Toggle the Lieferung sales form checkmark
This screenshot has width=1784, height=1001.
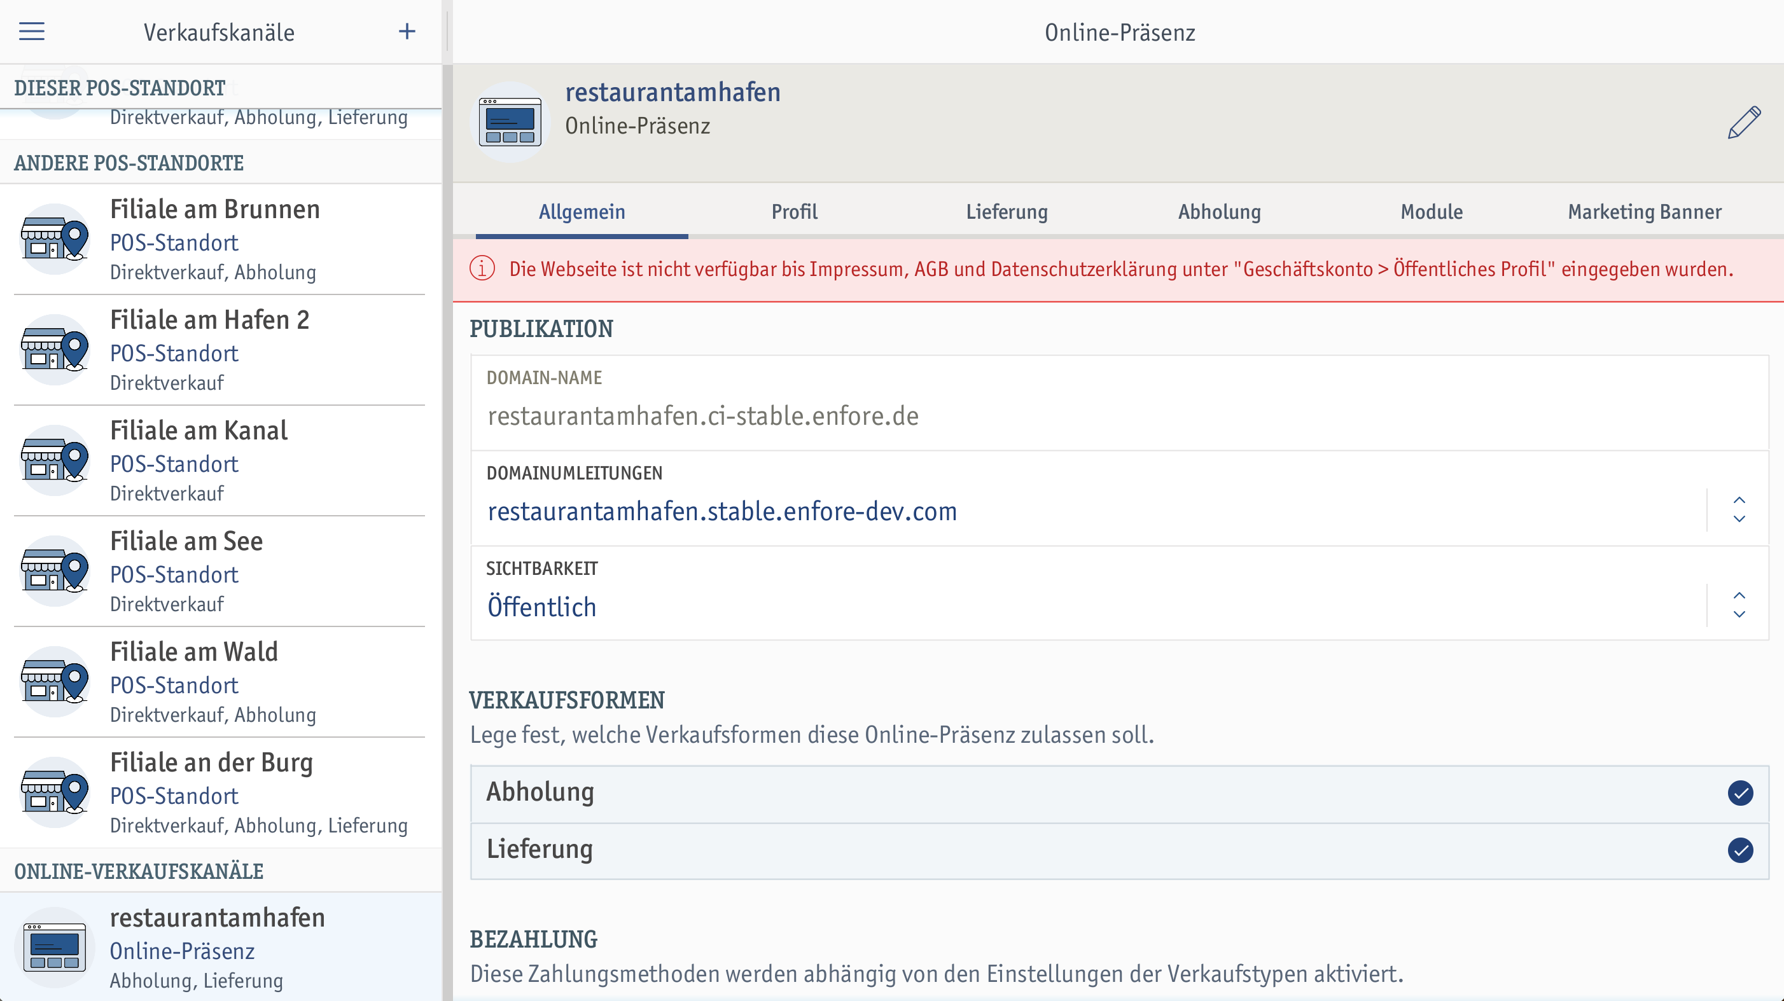(x=1740, y=851)
